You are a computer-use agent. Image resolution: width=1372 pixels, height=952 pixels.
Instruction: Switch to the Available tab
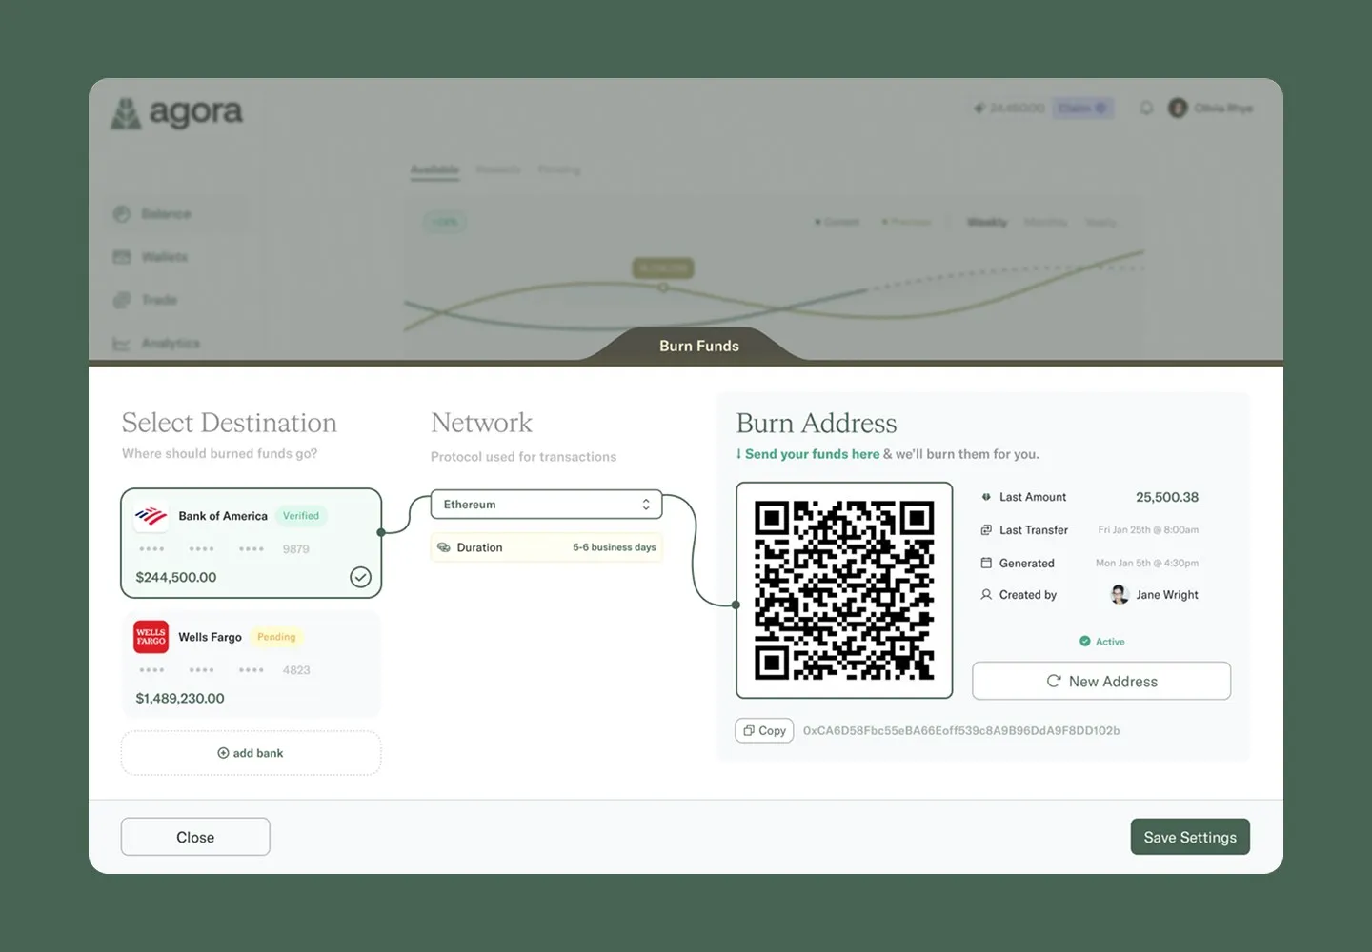pos(434,169)
